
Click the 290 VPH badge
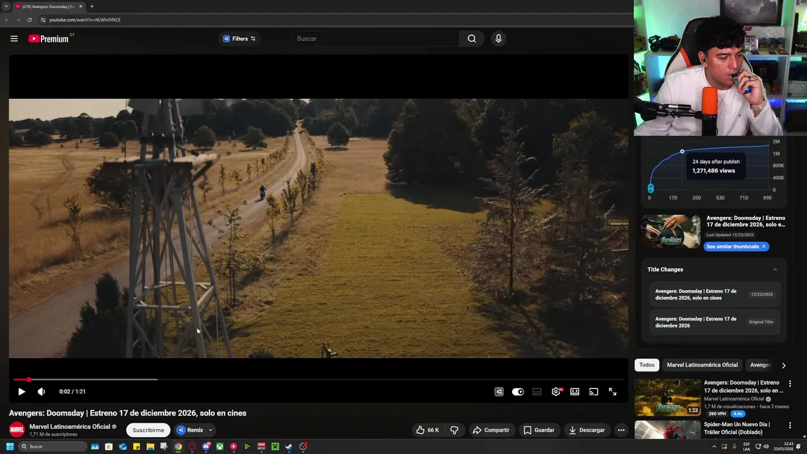pyautogui.click(x=717, y=414)
